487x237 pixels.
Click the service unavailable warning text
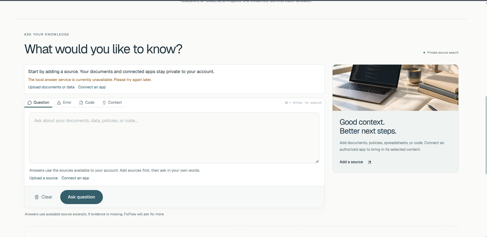tap(90, 80)
